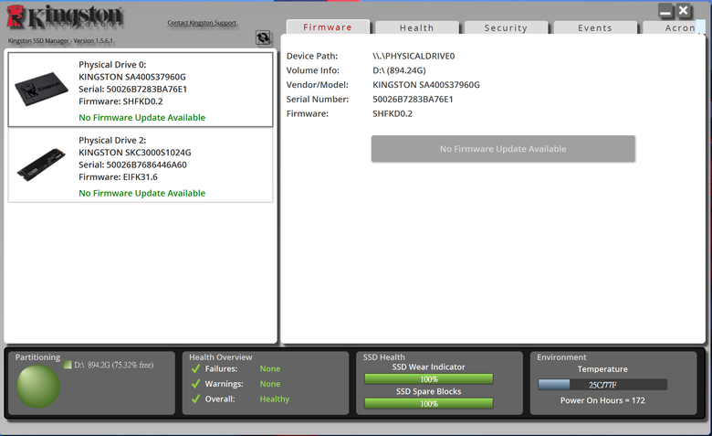Click the green D:\ partition legend square
The height and width of the screenshot is (436, 712).
pyautogui.click(x=68, y=365)
